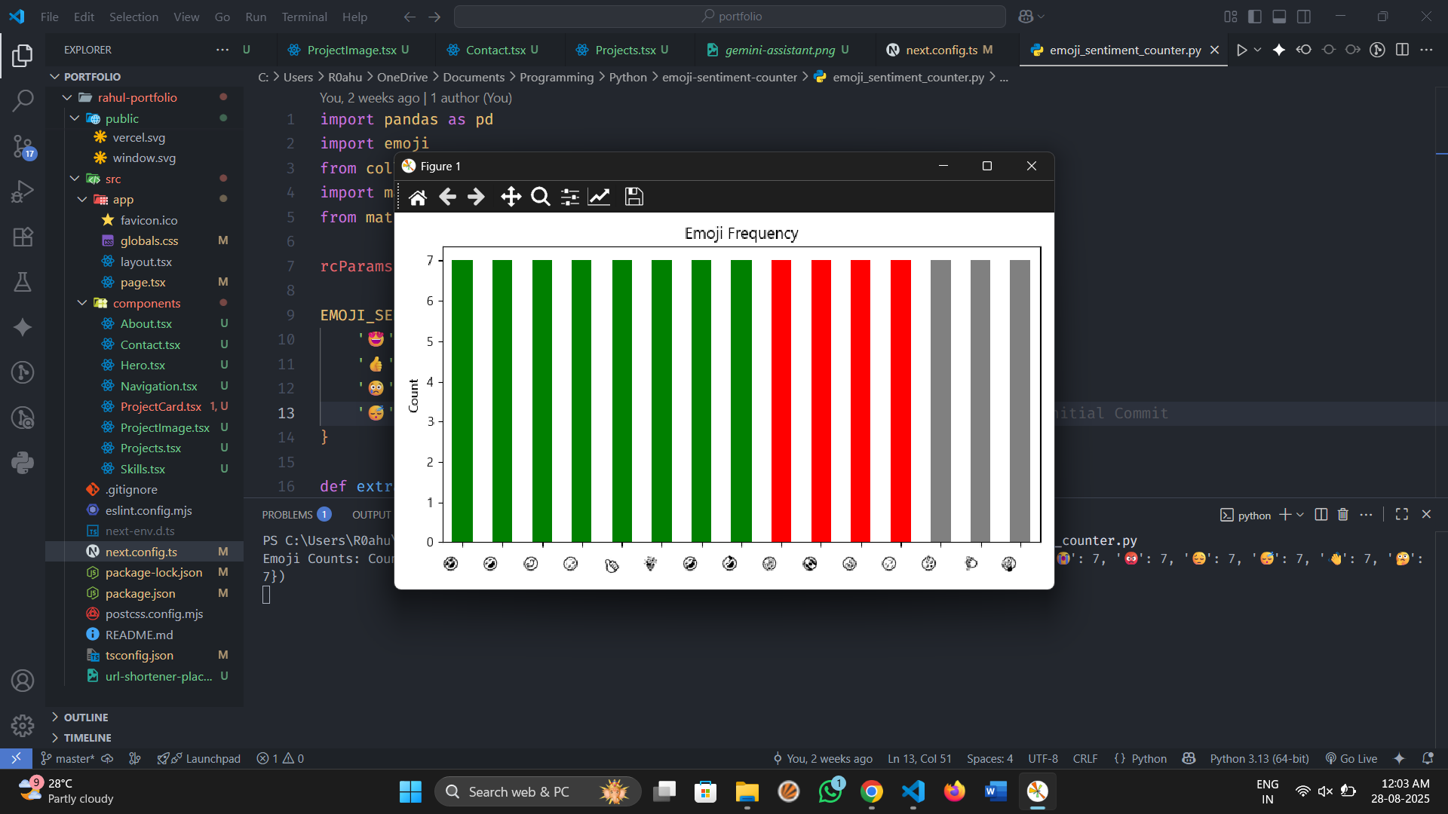Save the figure using the disk icon
The width and height of the screenshot is (1448, 814).
(x=633, y=197)
